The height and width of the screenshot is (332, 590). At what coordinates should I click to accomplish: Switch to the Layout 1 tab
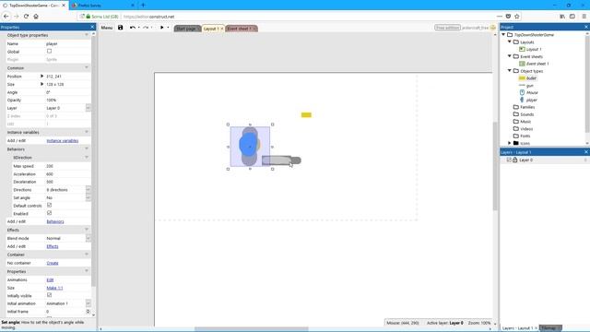[x=210, y=29]
